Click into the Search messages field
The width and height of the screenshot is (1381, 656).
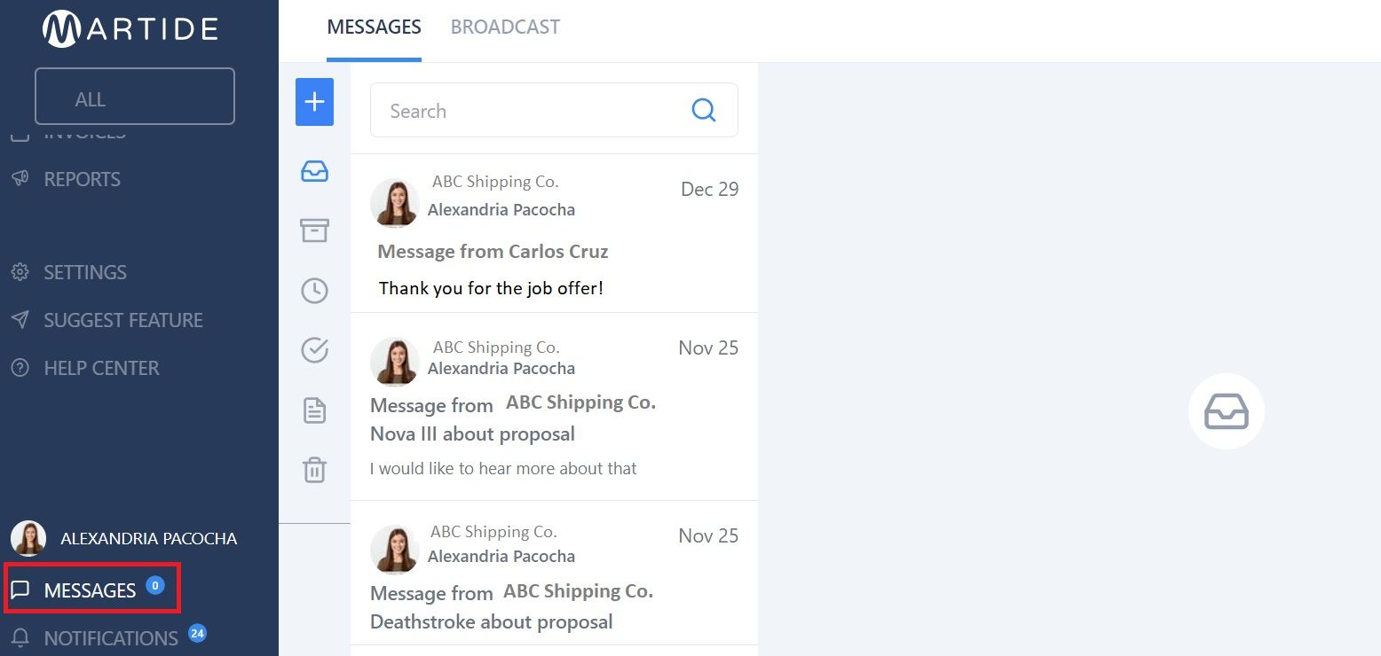554,111
